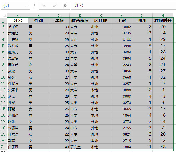The width and height of the screenshot is (176, 152).
Task: Click the salary cell 2243
Action: [121, 65]
